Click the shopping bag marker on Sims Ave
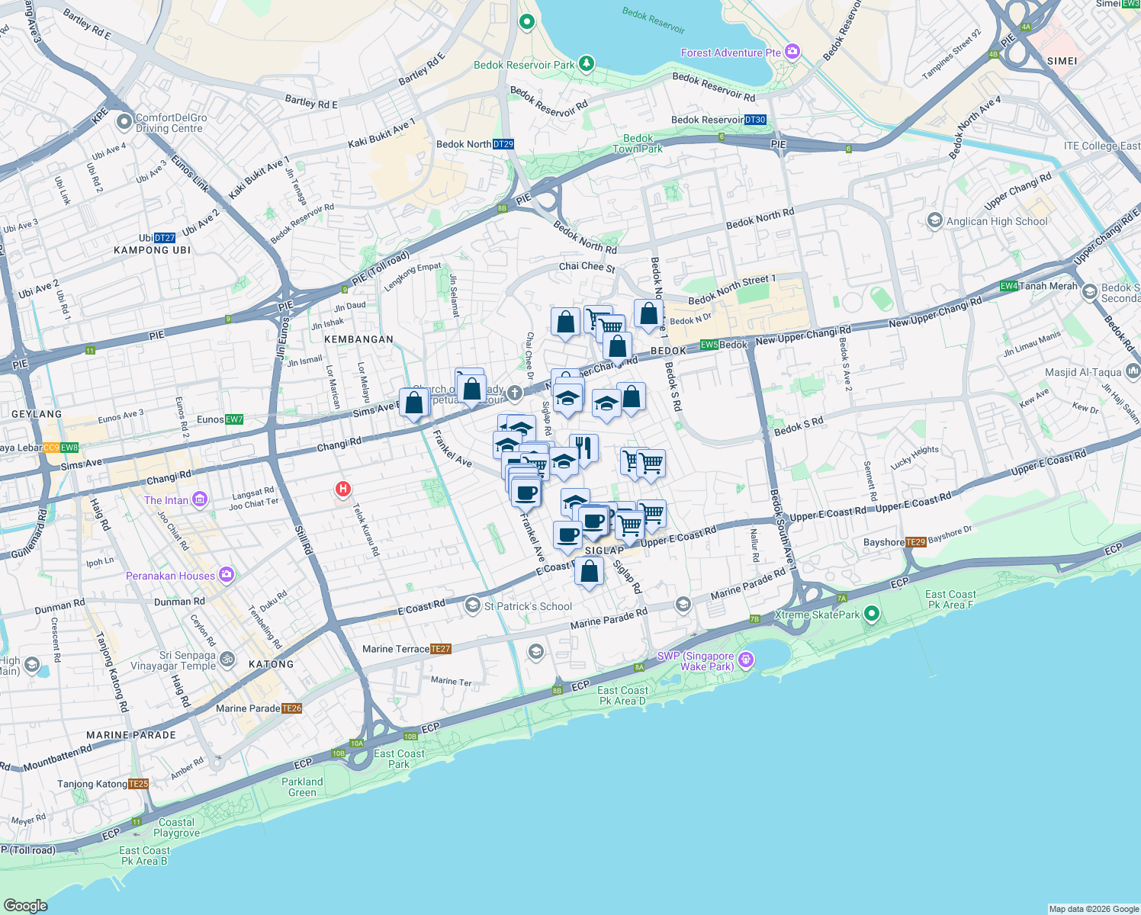Viewport: 1141px width, 915px height. pyautogui.click(x=414, y=403)
